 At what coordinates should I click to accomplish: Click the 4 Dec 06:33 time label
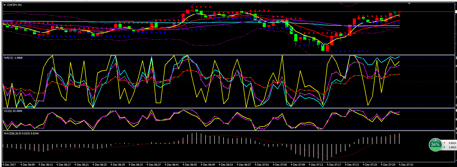click(136, 164)
